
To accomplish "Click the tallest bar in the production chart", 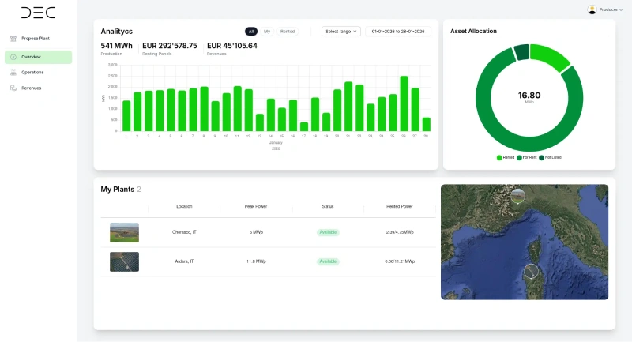I will (404, 103).
